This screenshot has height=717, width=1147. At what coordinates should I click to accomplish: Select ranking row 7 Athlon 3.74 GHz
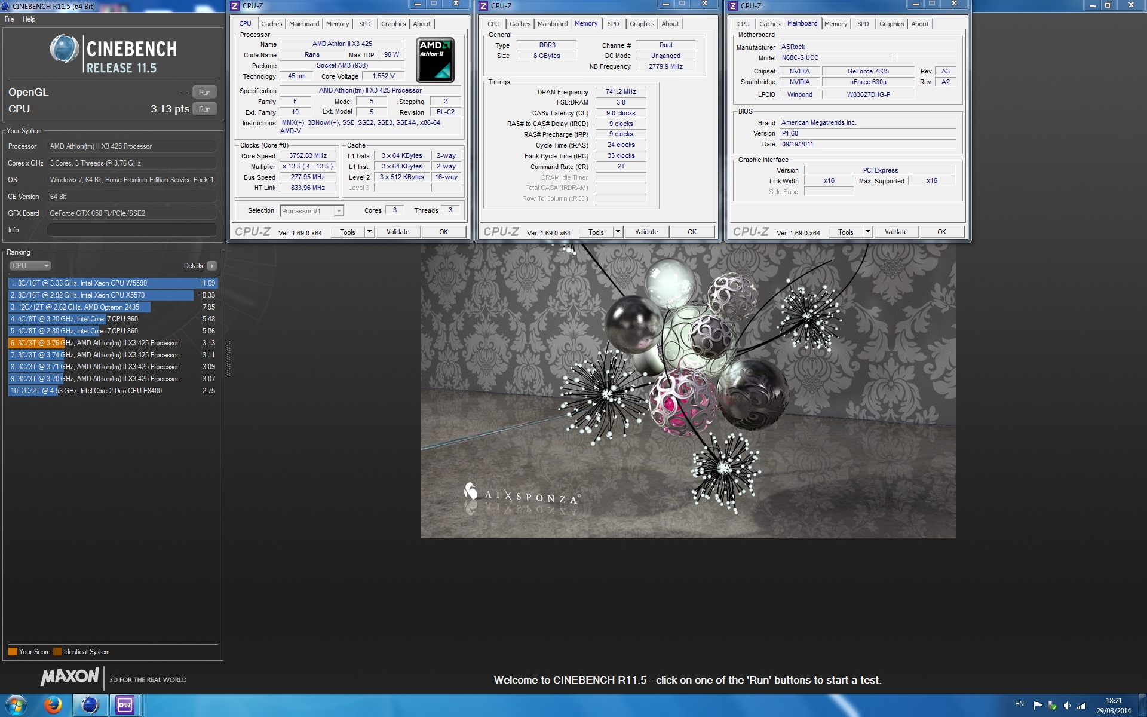(112, 355)
